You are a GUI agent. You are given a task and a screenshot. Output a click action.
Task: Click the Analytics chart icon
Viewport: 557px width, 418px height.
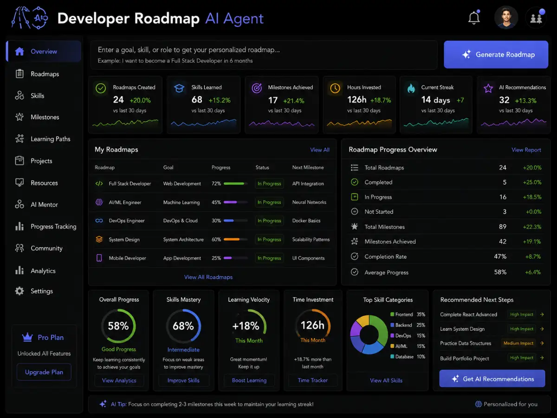pyautogui.click(x=19, y=270)
